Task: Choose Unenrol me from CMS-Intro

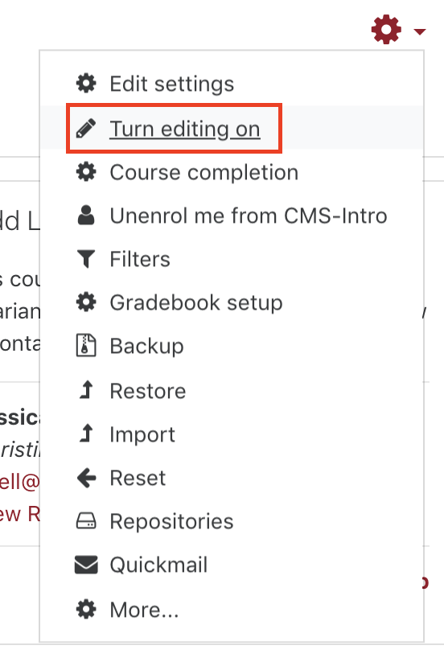Action: [249, 216]
